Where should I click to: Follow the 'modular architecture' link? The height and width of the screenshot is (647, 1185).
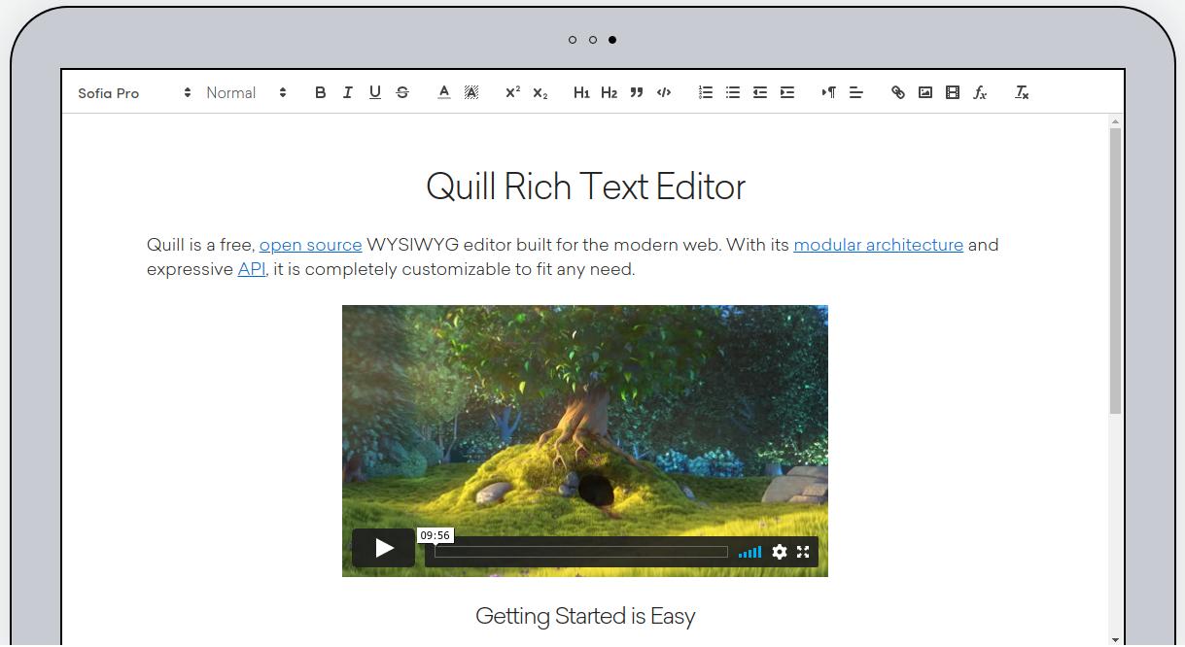click(878, 245)
